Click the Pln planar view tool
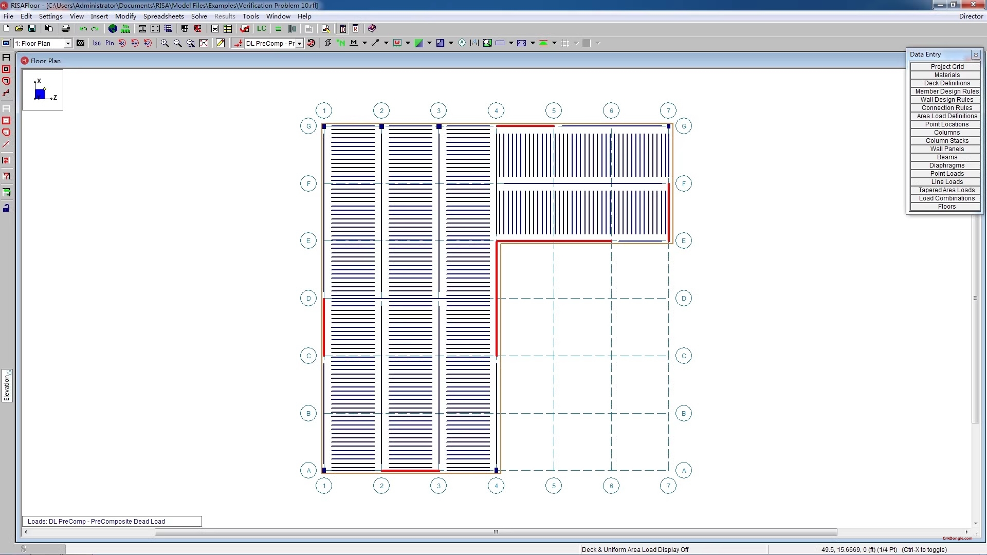The width and height of the screenshot is (987, 555). pos(109,43)
